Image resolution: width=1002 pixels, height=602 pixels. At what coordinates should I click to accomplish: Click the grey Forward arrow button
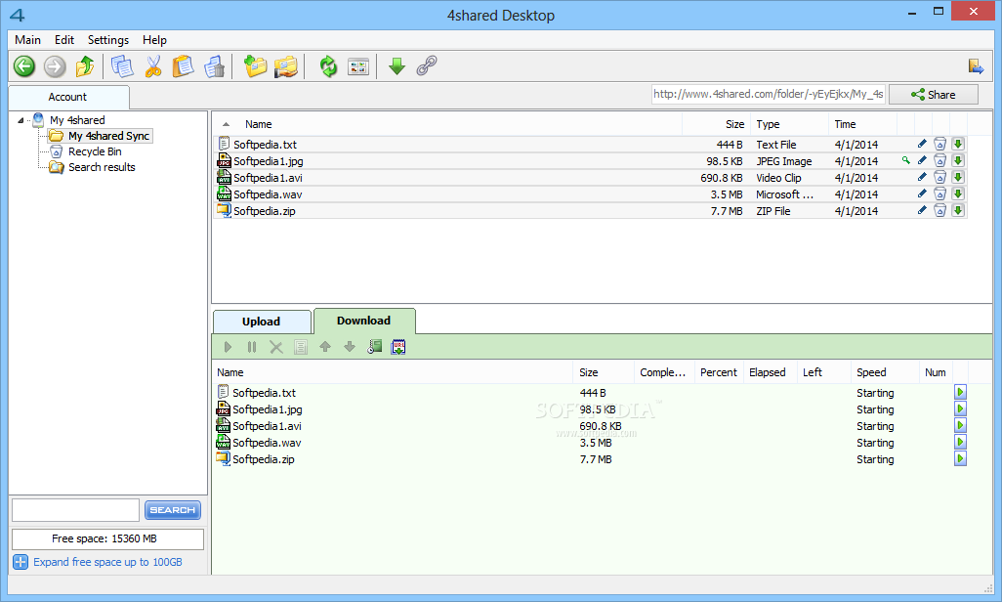[55, 65]
